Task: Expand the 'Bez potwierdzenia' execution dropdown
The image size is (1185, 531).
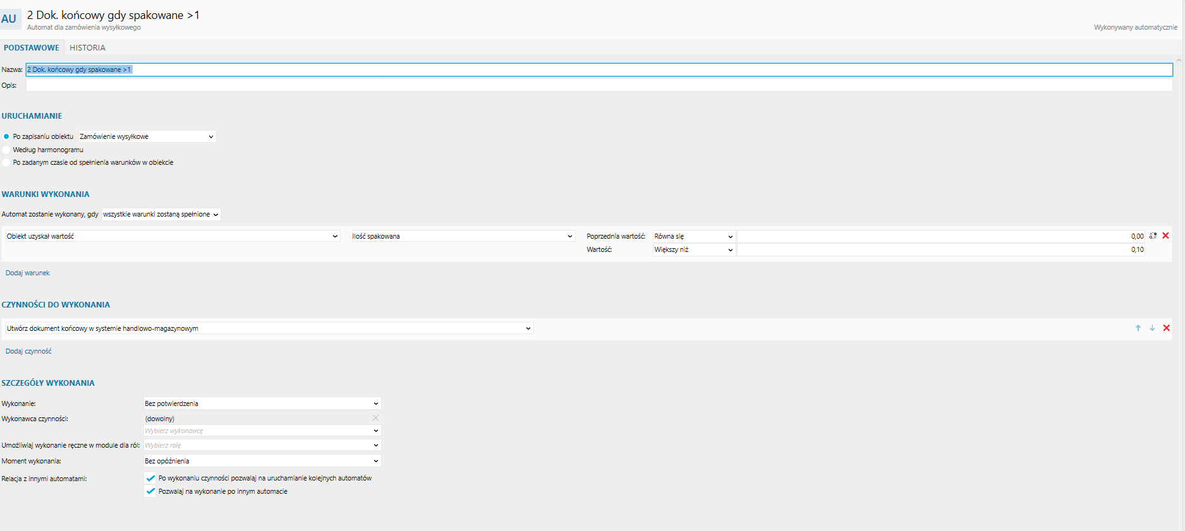Action: (x=262, y=403)
